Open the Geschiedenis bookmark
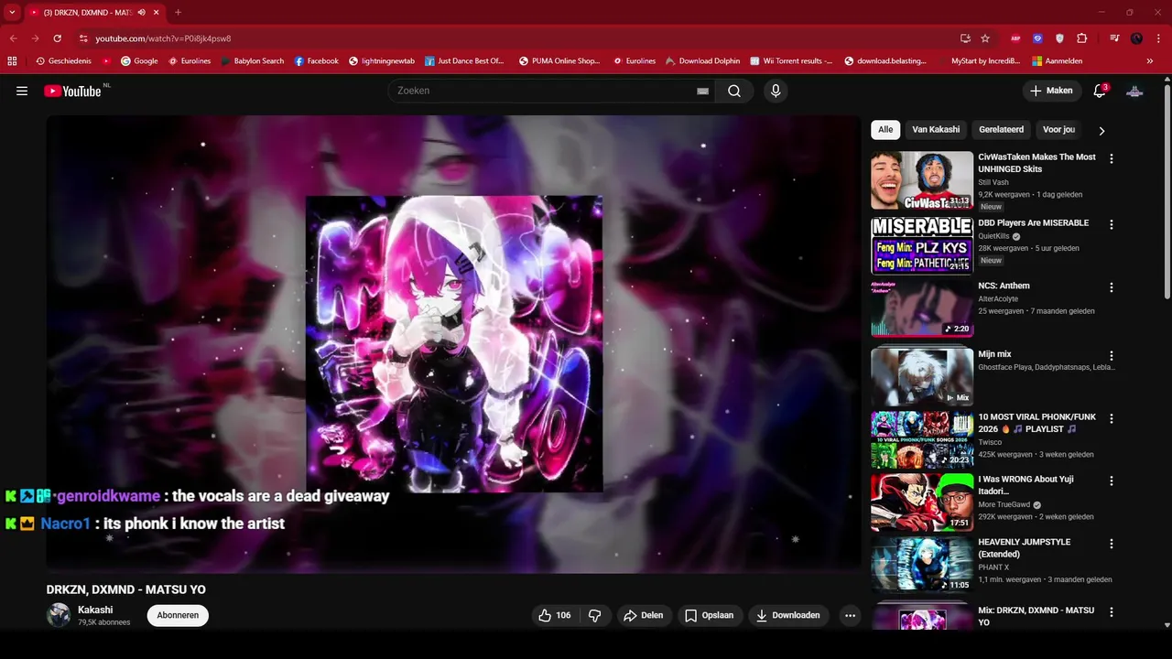The width and height of the screenshot is (1172, 659). [64, 61]
